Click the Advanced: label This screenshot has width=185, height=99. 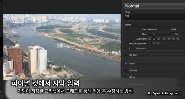coord(142,48)
